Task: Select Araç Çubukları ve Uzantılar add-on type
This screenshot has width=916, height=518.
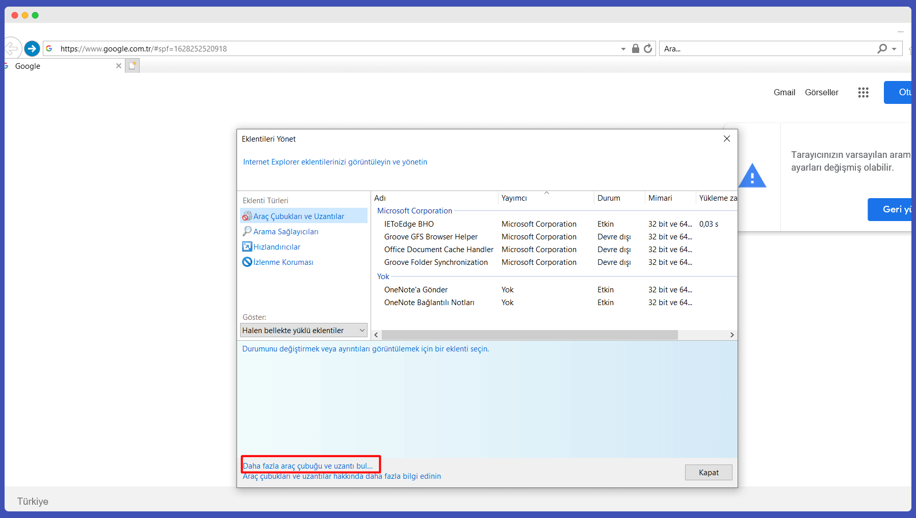Action: (x=304, y=216)
